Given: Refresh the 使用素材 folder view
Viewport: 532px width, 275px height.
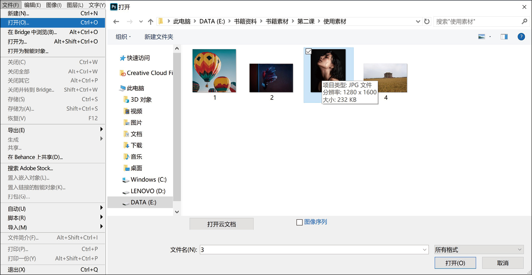Looking at the screenshot, I should point(427,22).
